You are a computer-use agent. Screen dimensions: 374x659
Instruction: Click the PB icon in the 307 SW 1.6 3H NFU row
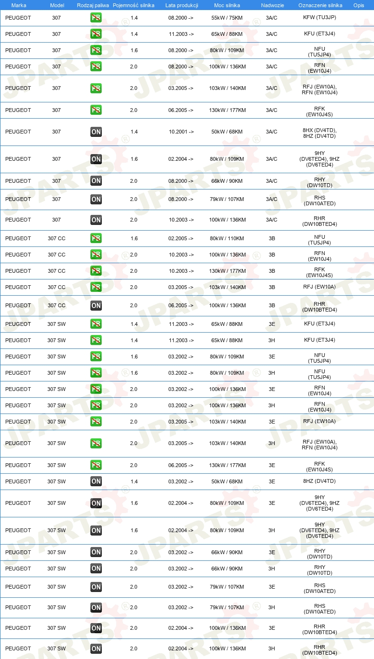[x=96, y=373]
